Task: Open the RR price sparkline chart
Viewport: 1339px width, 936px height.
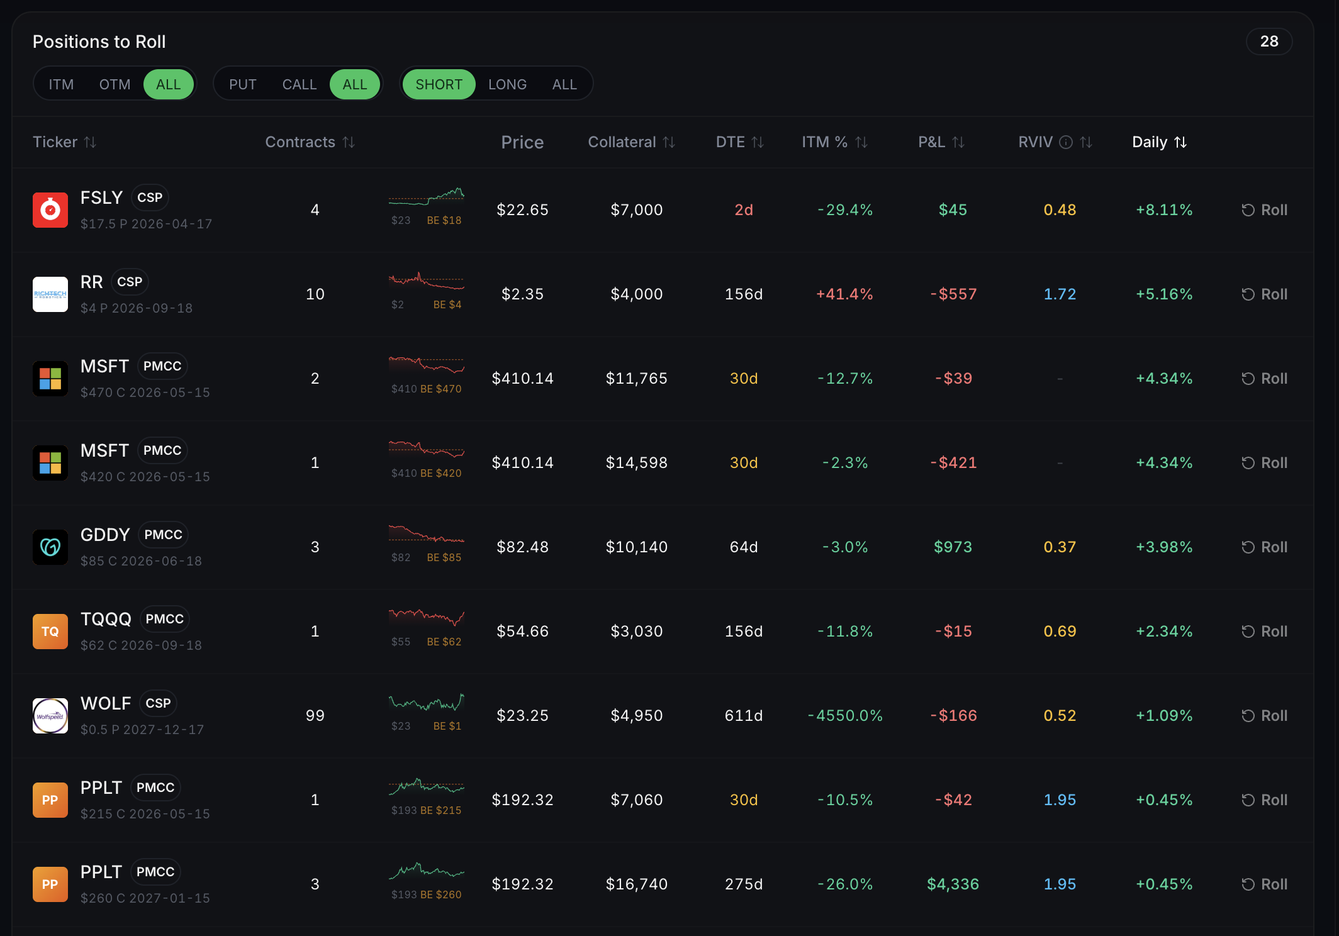Action: point(427,281)
